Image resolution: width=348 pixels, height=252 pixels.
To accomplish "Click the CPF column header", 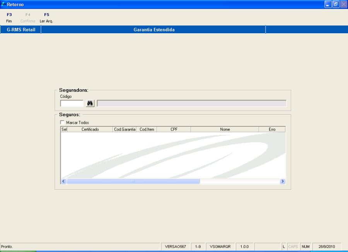I will 174,129.
